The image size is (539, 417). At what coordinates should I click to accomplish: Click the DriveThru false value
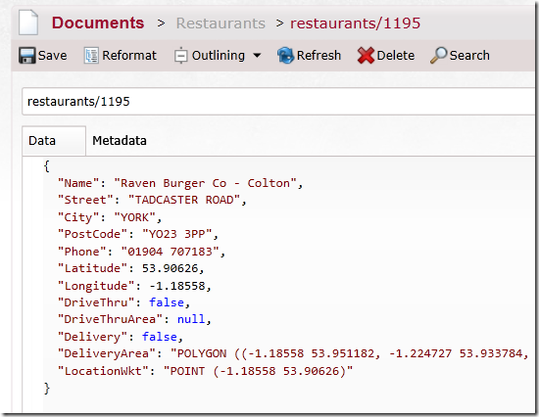(x=167, y=302)
